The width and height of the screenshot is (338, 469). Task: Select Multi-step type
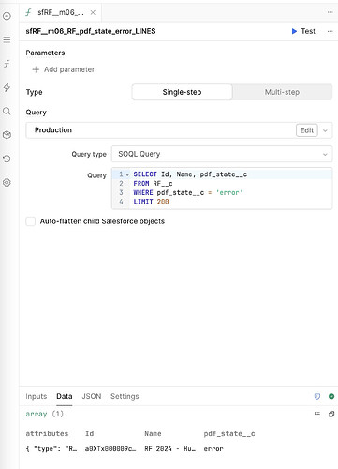coord(282,92)
